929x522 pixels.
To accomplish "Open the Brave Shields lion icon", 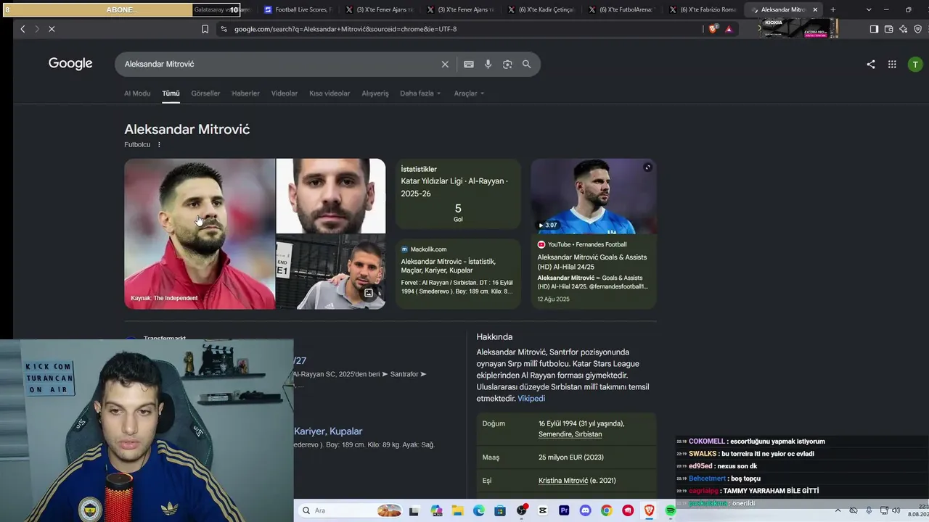I will point(713,29).
